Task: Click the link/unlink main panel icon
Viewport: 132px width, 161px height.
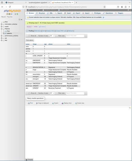Action: pyautogui.click(x=22, y=19)
